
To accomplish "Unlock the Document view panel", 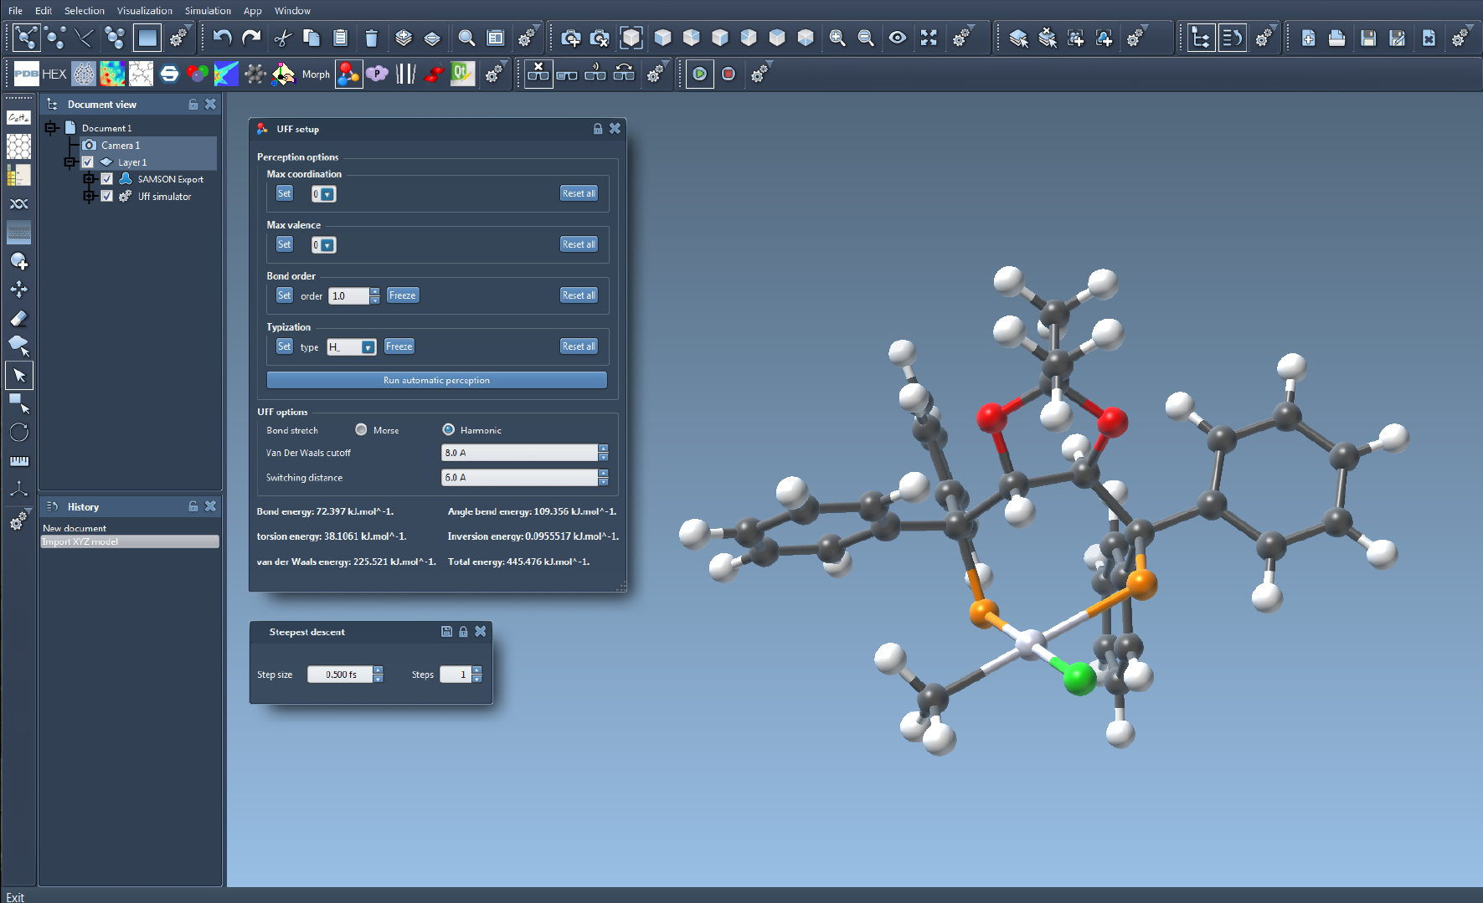I will [x=193, y=105].
